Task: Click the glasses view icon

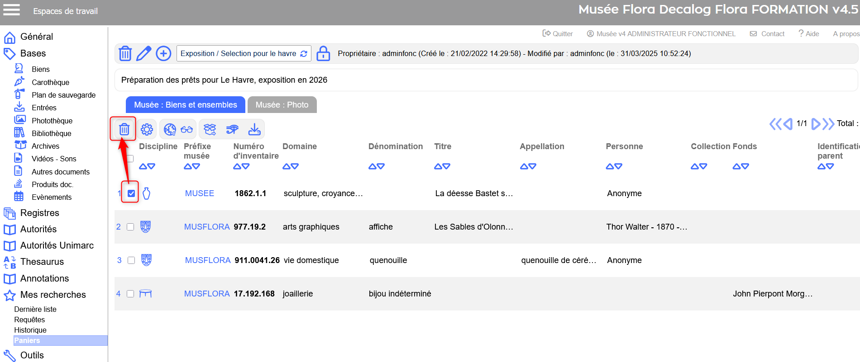Action: tap(186, 130)
